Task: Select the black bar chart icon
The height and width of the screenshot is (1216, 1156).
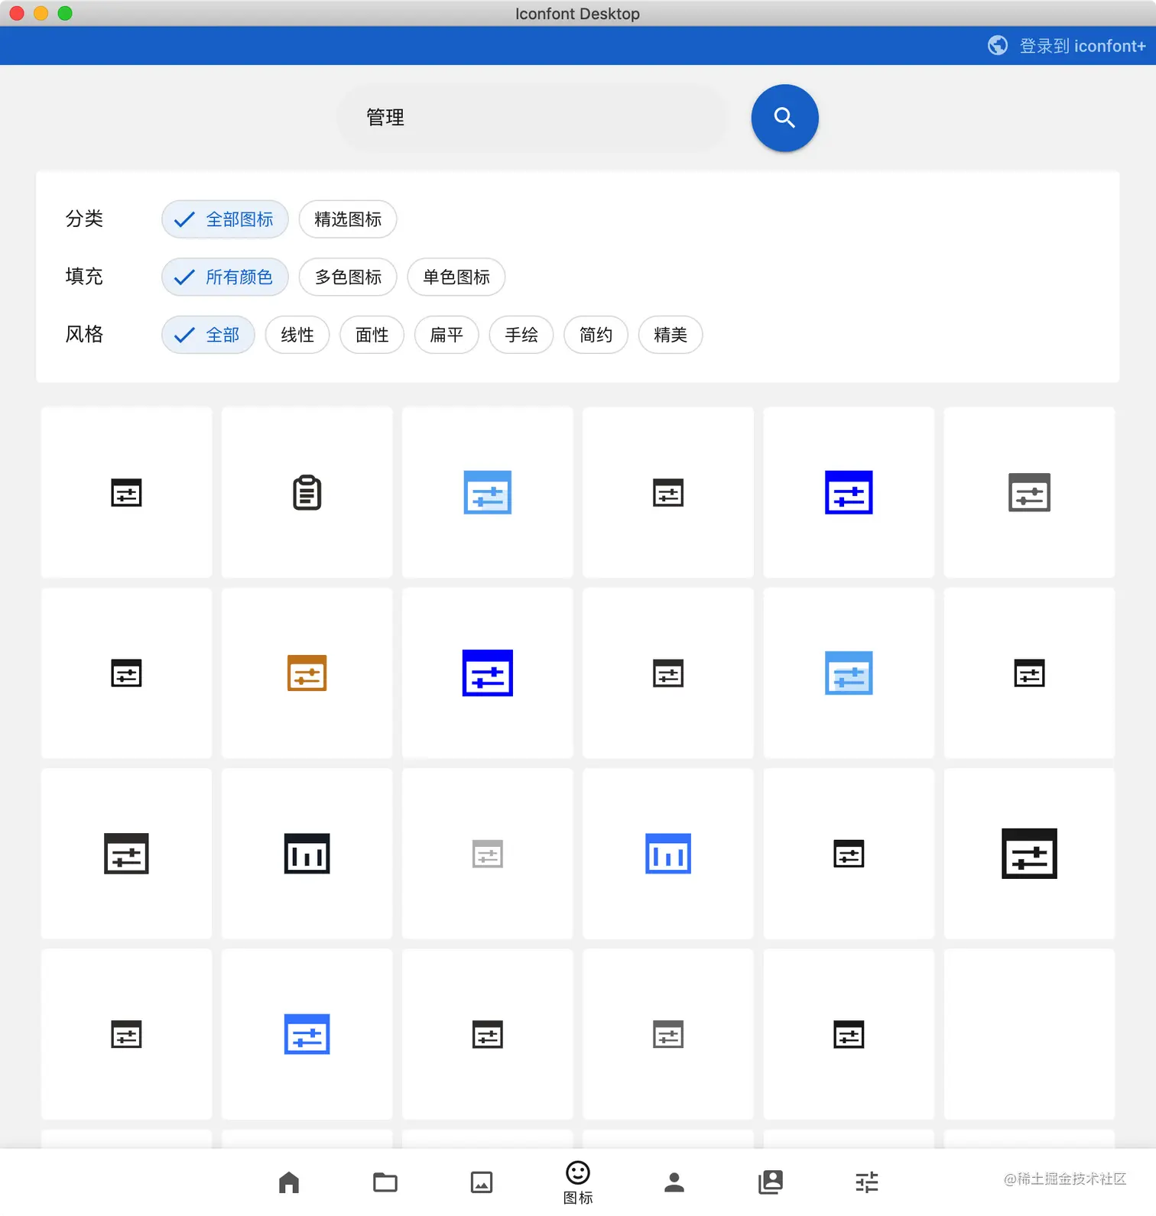Action: click(x=307, y=854)
